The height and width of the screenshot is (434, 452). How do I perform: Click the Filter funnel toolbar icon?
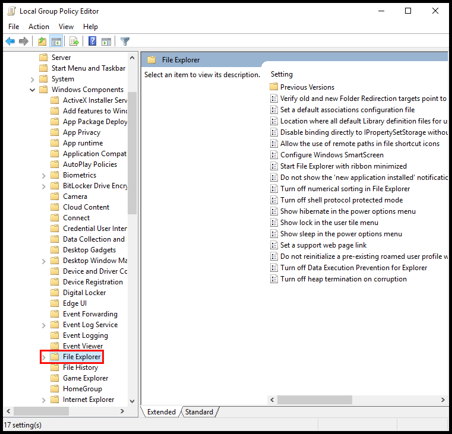click(125, 42)
